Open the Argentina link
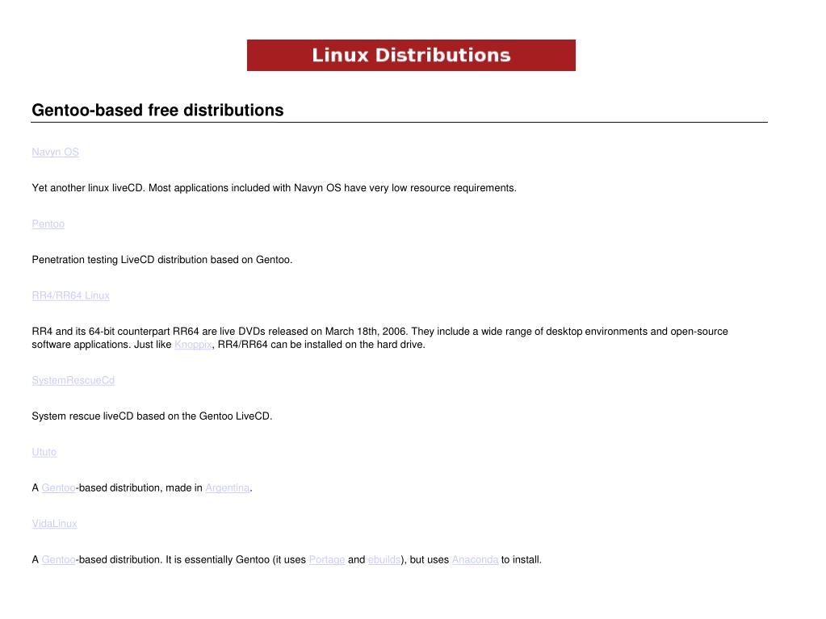The height and width of the screenshot is (619, 826). 228,488
